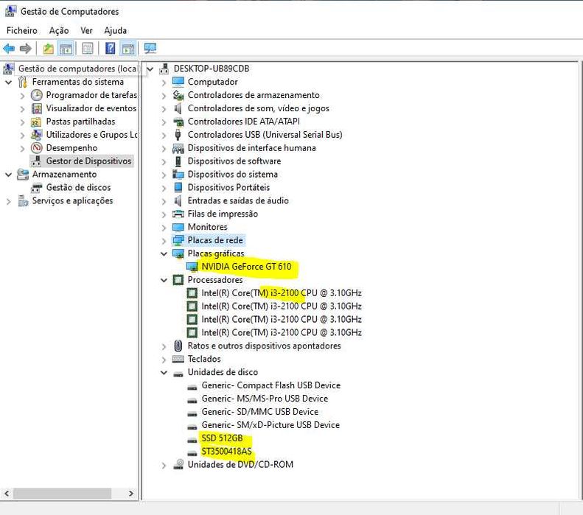
Task: Select Generic- Compact Flash USB Device
Action: [x=271, y=385]
